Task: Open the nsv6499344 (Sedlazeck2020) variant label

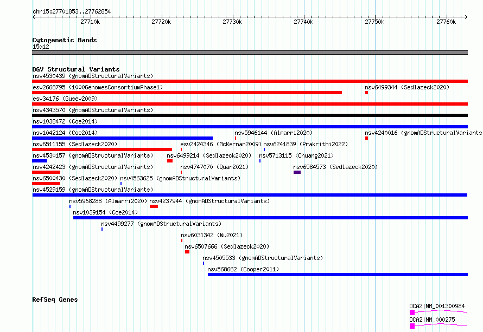Action: coord(407,87)
